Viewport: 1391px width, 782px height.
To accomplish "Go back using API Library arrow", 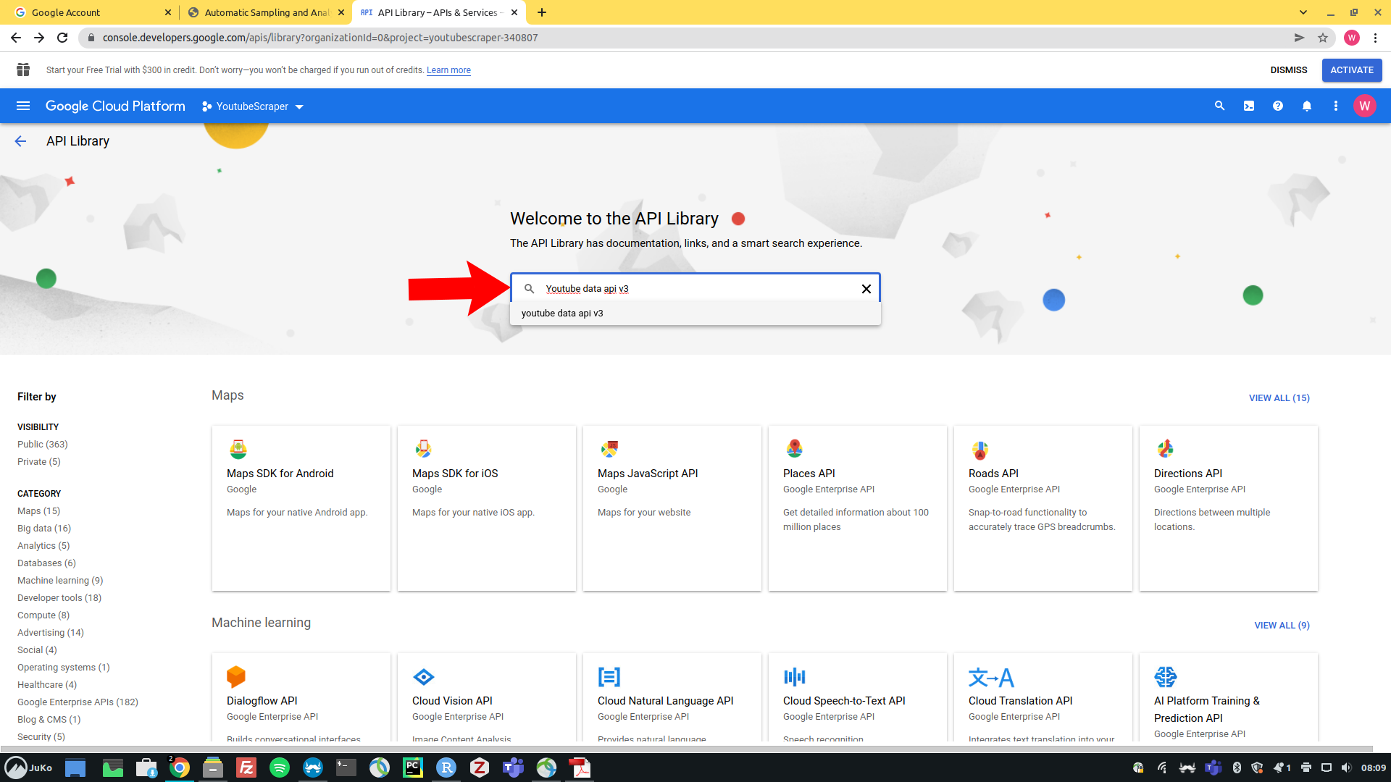I will click(x=20, y=141).
